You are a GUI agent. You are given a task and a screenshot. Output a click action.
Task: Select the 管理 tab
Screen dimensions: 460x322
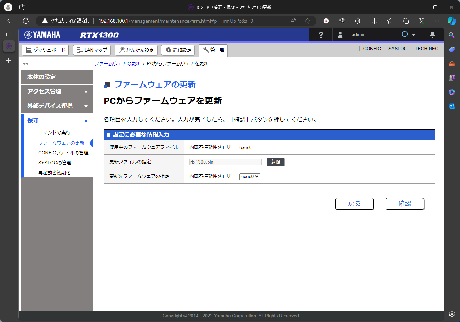tap(213, 50)
